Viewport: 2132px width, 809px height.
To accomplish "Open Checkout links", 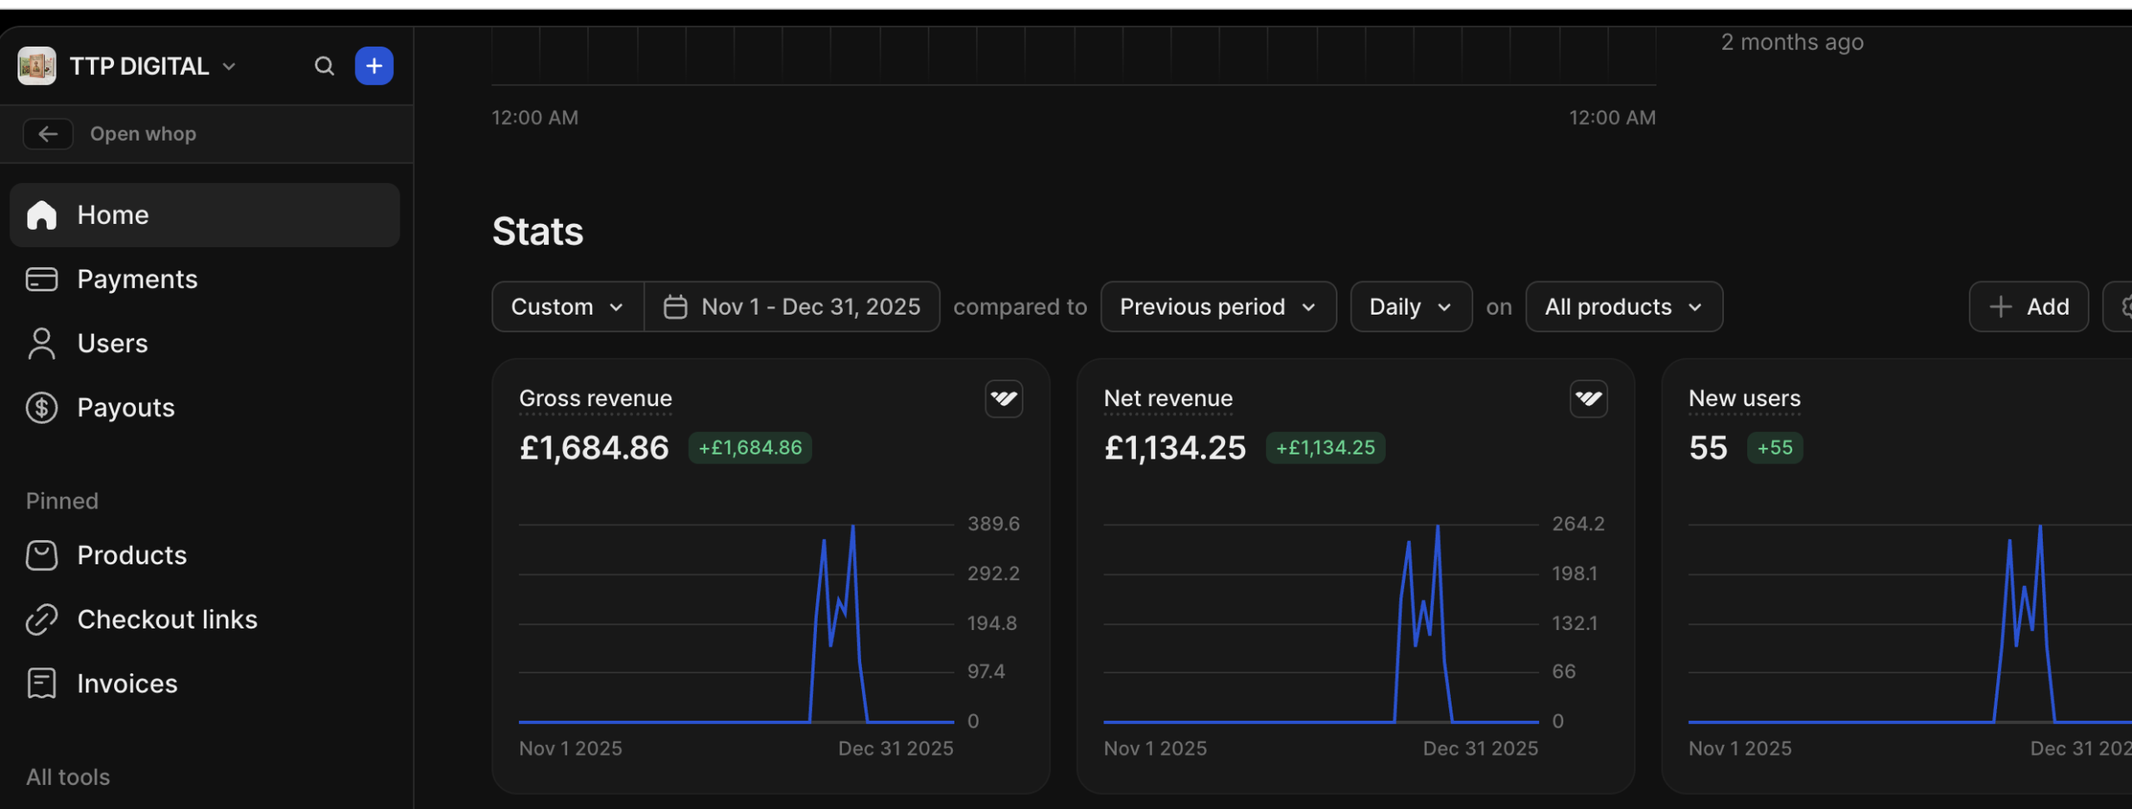I will (x=167, y=619).
